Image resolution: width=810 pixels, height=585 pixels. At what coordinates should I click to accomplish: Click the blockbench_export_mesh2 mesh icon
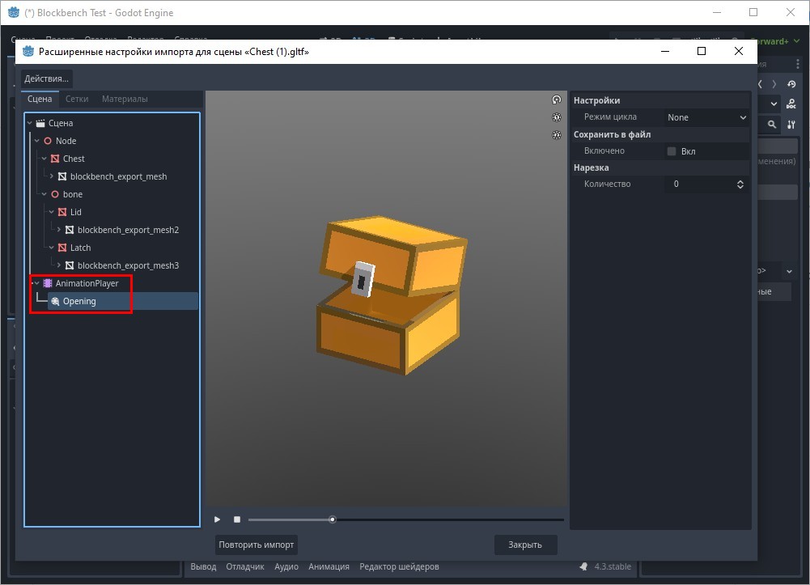click(70, 230)
